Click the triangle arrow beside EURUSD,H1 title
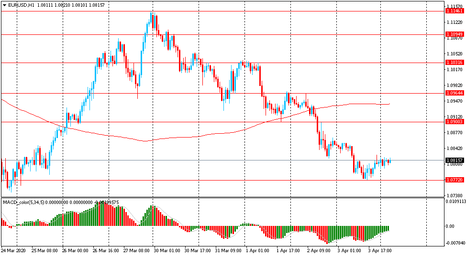 click(4, 5)
